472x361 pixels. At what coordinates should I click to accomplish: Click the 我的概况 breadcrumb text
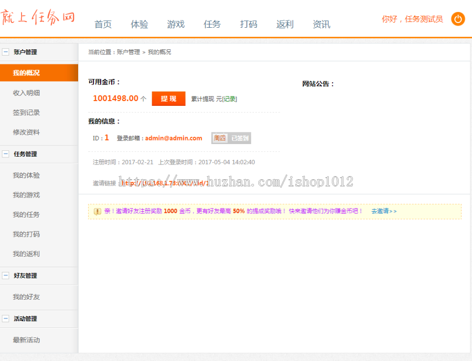(159, 52)
